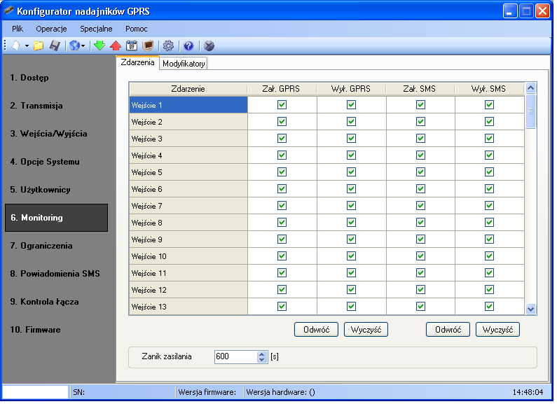This screenshot has width=557, height=404.
Task: Click the monitor toolbar icon
Action: (148, 46)
